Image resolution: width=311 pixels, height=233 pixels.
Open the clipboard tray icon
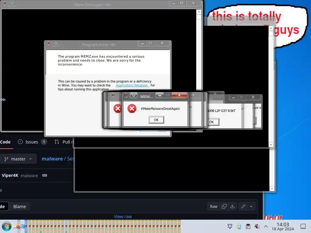248,226
